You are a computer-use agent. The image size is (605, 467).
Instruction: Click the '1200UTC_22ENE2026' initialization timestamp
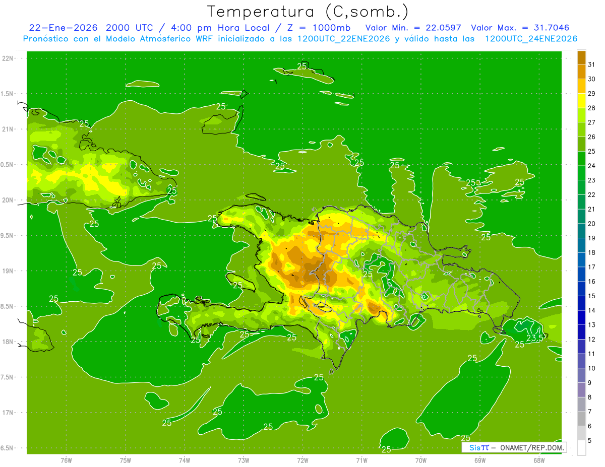(x=344, y=39)
